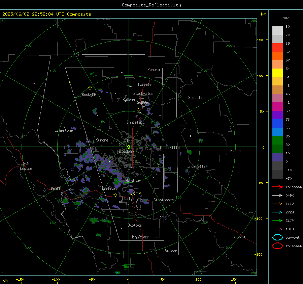303x284 pixels.
Task: Click the magenta swatch between 42 and 39
Action: pyautogui.click(x=277, y=107)
